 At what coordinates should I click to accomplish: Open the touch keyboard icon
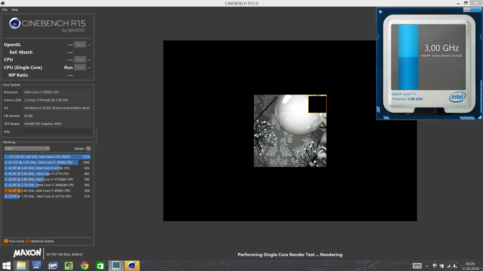click(417, 266)
